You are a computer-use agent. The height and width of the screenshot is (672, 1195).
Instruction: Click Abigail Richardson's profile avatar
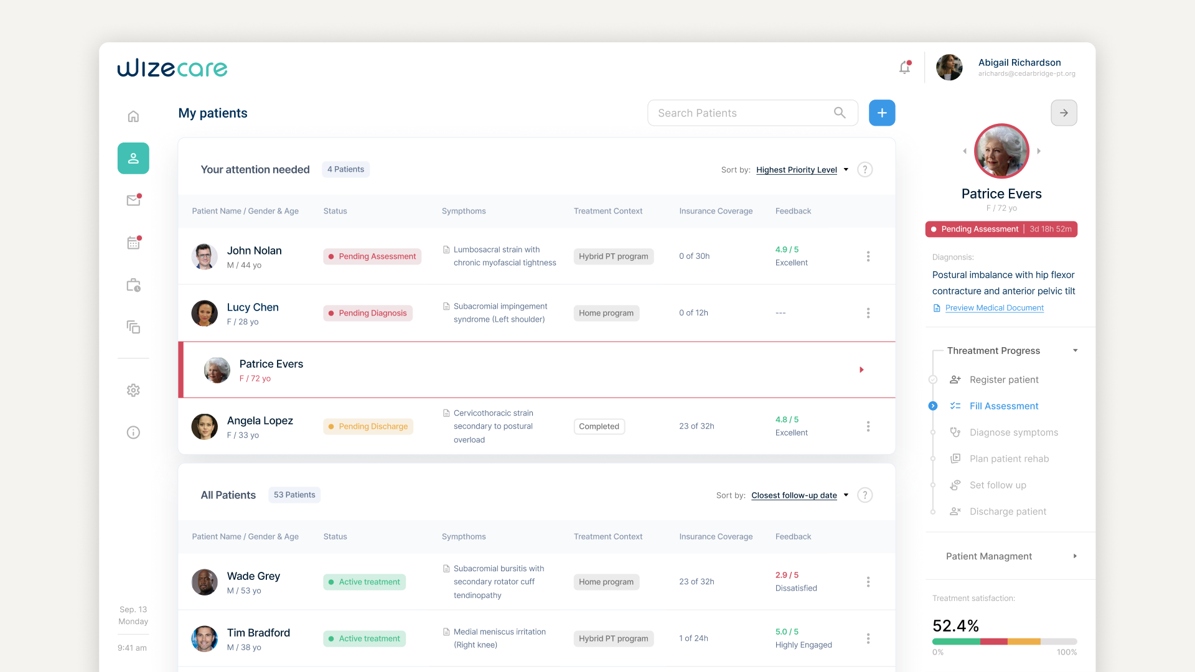[x=949, y=67]
